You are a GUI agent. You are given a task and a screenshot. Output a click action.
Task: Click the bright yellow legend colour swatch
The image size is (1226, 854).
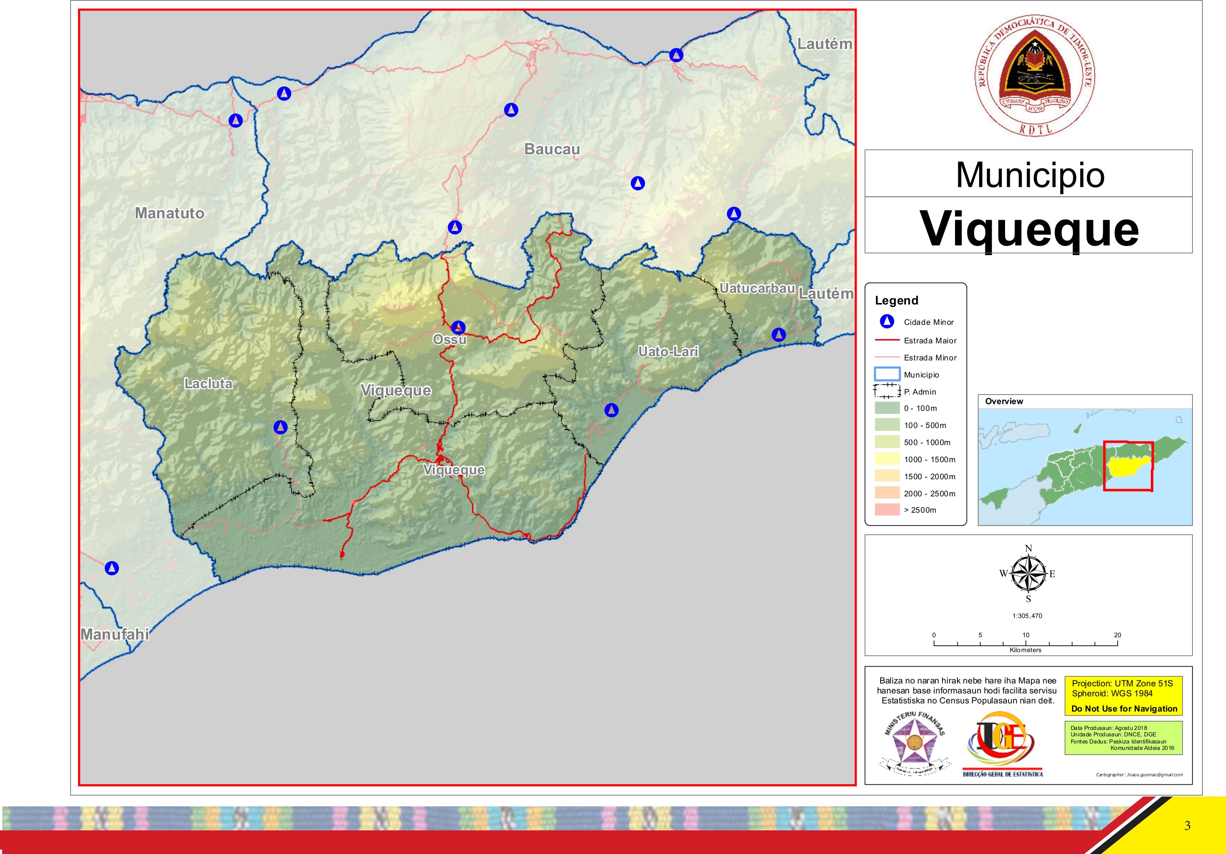click(x=887, y=458)
